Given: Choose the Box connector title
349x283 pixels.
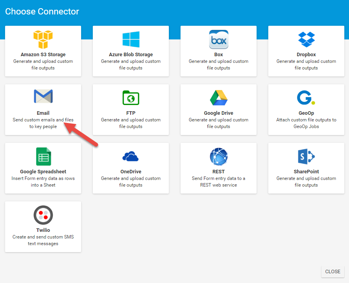Looking at the screenshot, I should click(219, 55).
